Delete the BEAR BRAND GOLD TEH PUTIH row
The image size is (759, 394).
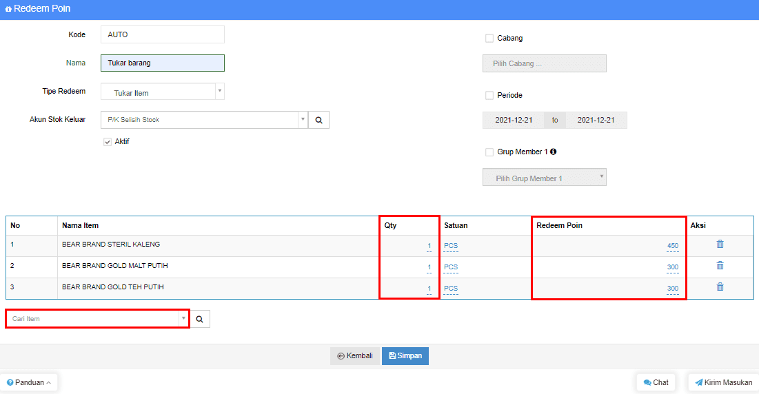click(720, 287)
